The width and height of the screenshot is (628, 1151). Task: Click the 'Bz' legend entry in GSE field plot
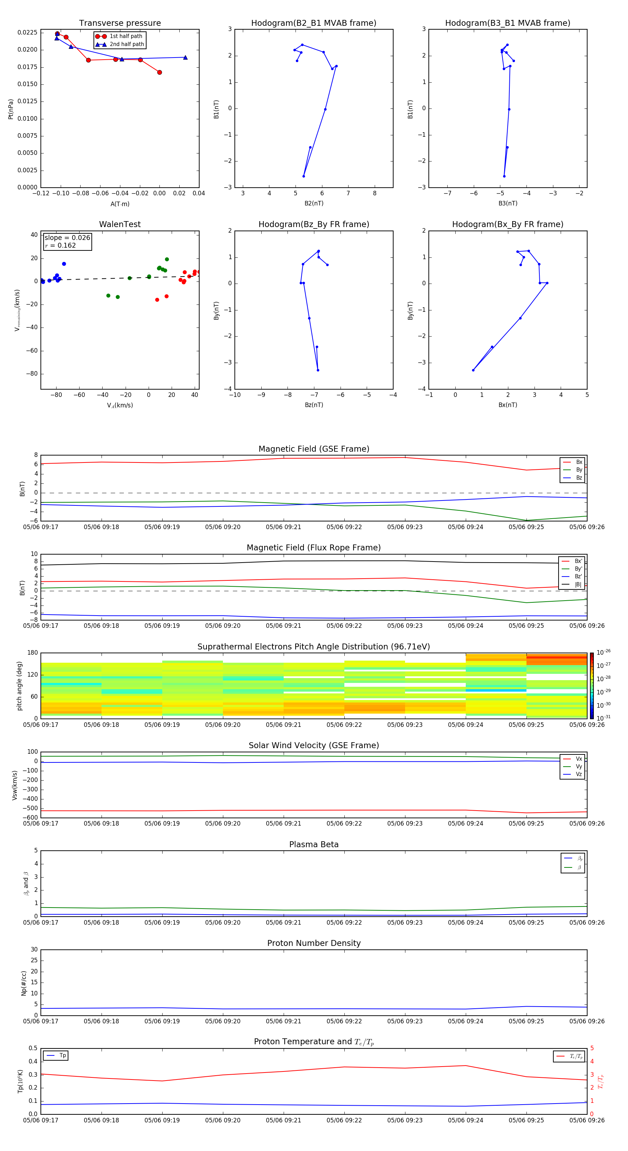point(573,477)
